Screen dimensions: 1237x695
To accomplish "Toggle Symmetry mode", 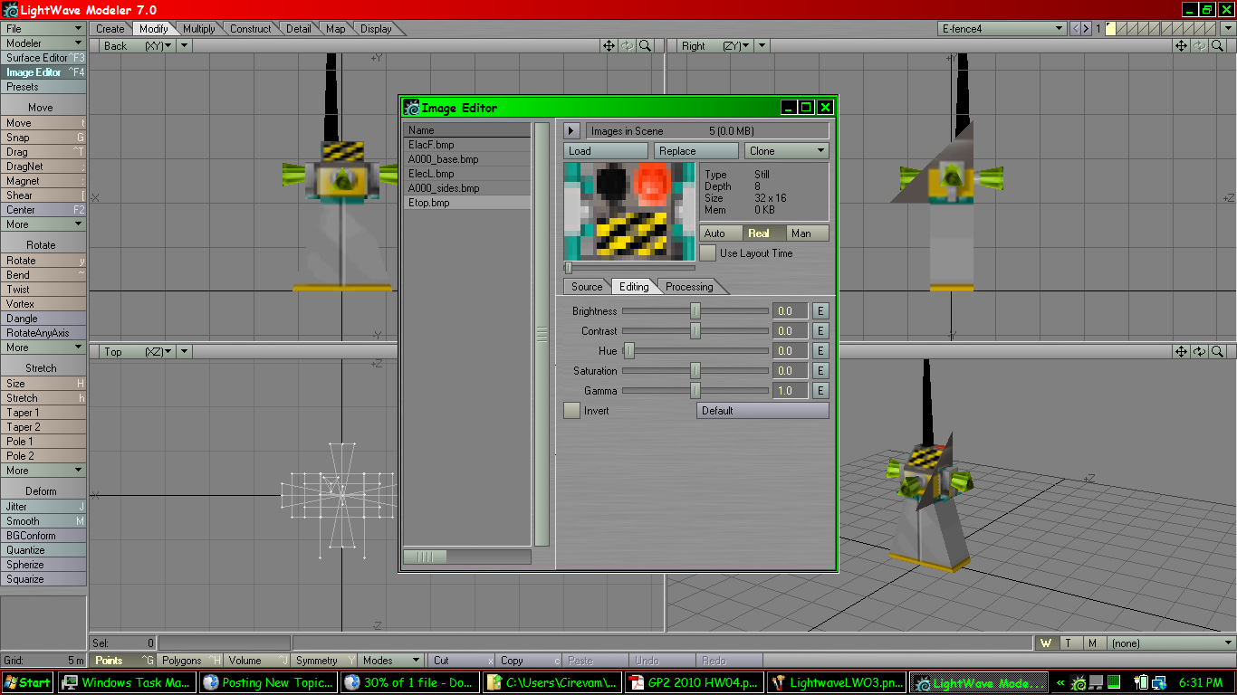I will 324,661.
